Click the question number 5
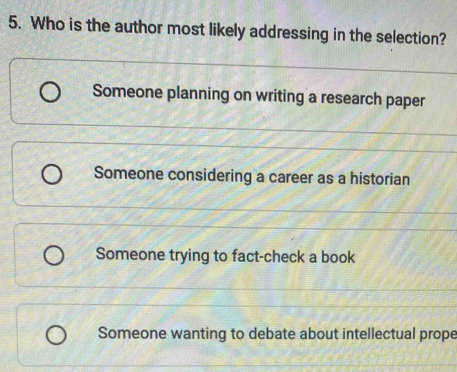This screenshot has height=372, width=457. [x=14, y=25]
